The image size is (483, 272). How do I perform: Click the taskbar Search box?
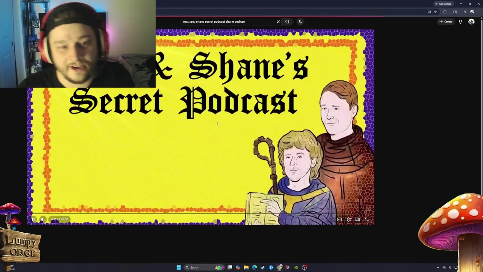tap(205, 267)
